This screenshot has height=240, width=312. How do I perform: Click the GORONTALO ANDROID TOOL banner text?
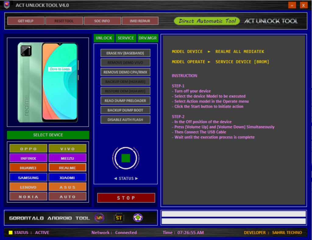click(x=49, y=218)
